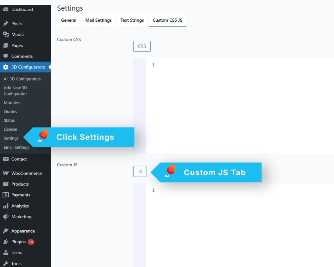Click the CSS editor button
The height and width of the screenshot is (267, 334).
coord(142,46)
